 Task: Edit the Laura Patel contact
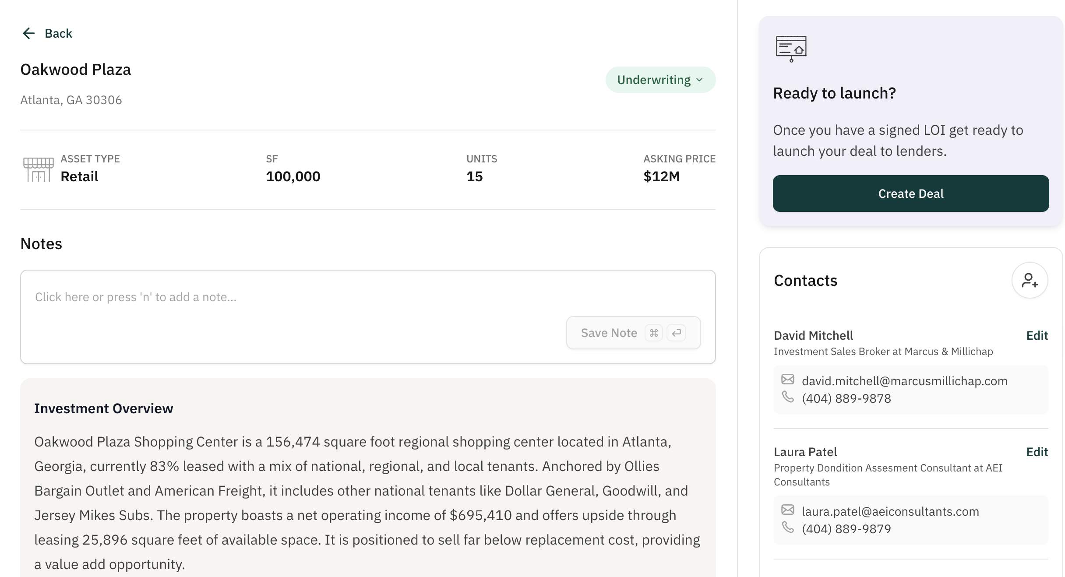pyautogui.click(x=1037, y=452)
